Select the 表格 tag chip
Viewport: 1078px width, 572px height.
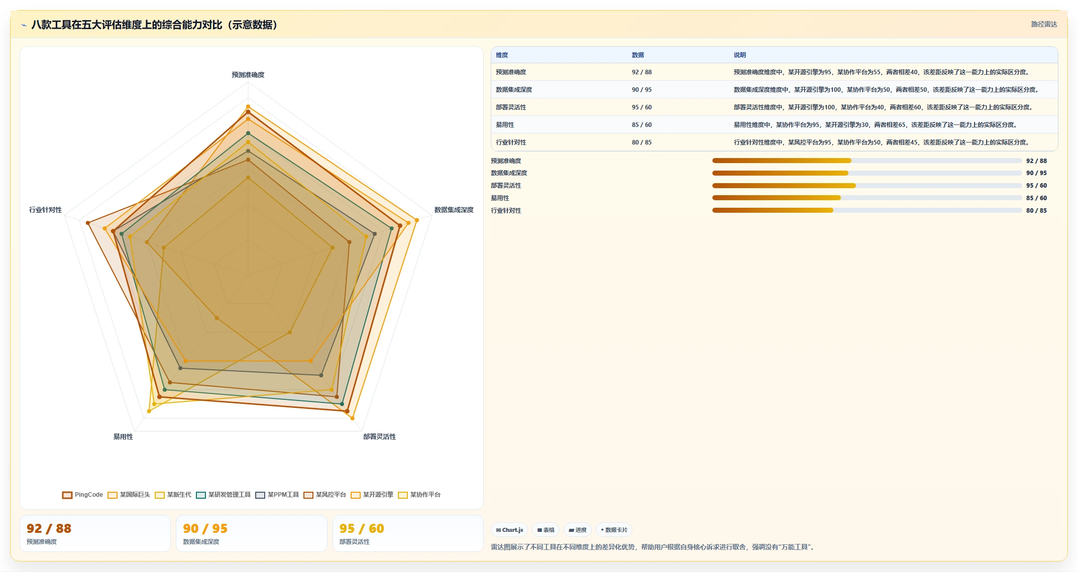click(546, 530)
